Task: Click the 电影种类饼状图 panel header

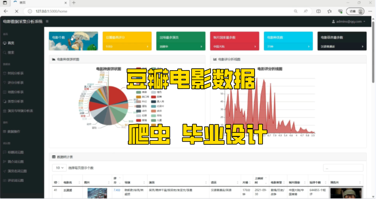Action: tap(127, 59)
